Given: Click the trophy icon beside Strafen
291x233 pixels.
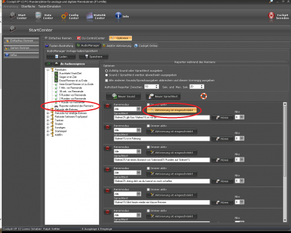Looking at the screenshot, I should (x=52, y=124).
